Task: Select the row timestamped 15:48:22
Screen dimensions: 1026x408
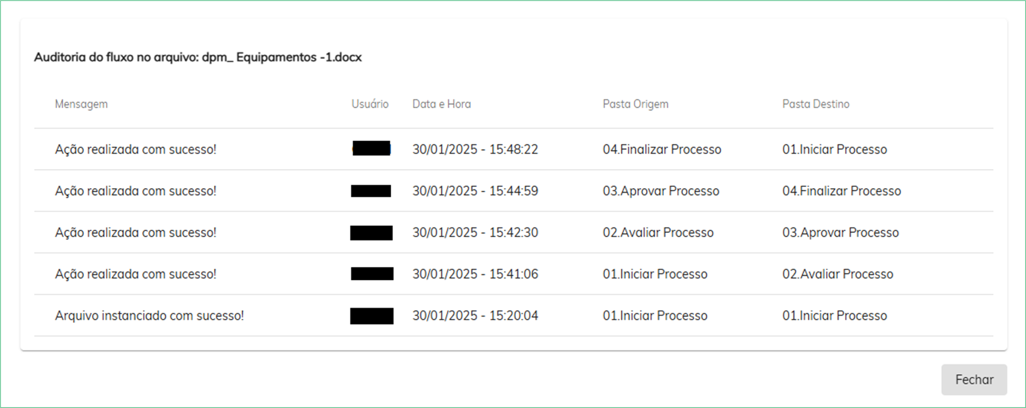Action: click(513, 149)
